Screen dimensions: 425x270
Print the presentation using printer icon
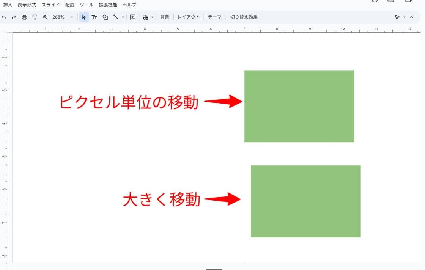click(x=24, y=17)
